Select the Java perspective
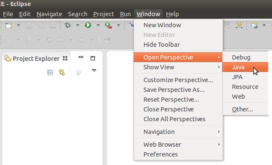 (x=245, y=67)
